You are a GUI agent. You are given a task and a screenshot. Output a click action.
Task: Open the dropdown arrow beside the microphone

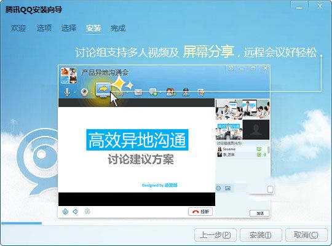pyautogui.click(x=75, y=92)
